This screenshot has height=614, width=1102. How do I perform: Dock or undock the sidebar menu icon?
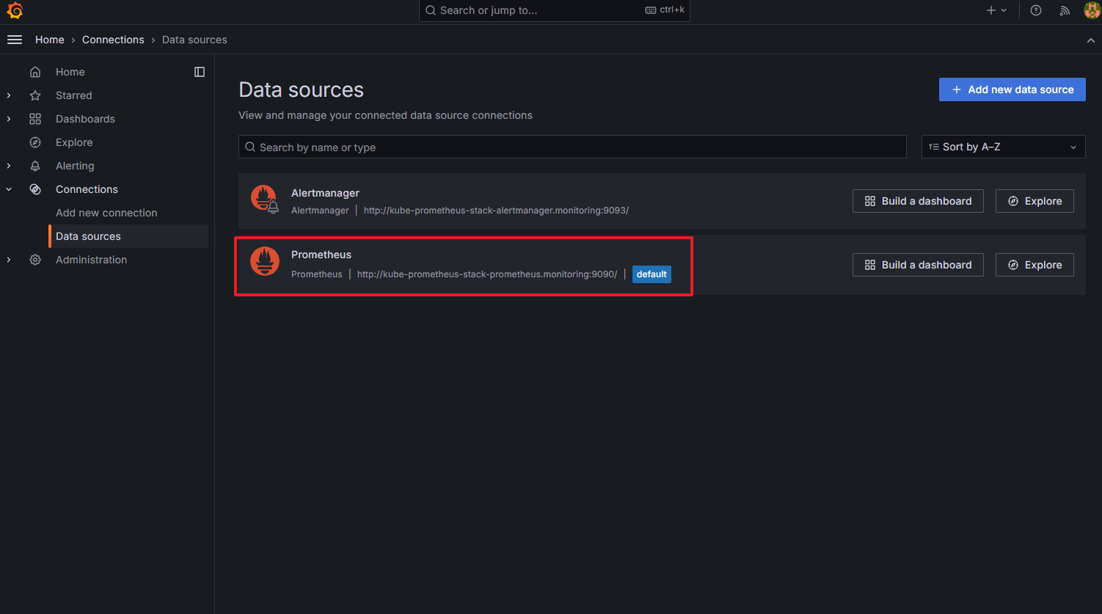click(200, 72)
